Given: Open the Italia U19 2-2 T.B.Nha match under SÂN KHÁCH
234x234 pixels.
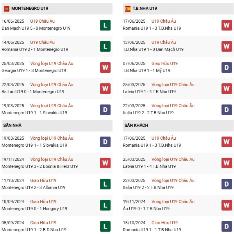Looking at the screenshot, I should click(x=148, y=187).
